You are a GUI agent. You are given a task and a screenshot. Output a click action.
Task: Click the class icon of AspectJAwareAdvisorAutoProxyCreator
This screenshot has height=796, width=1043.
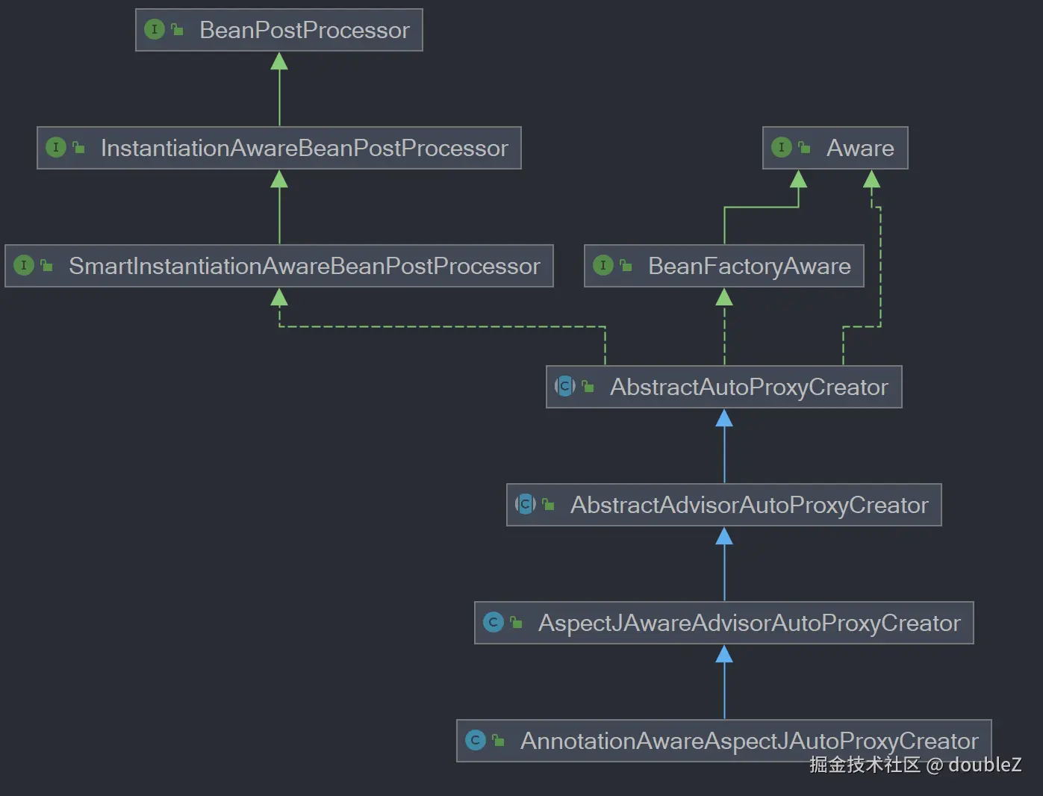coord(494,622)
